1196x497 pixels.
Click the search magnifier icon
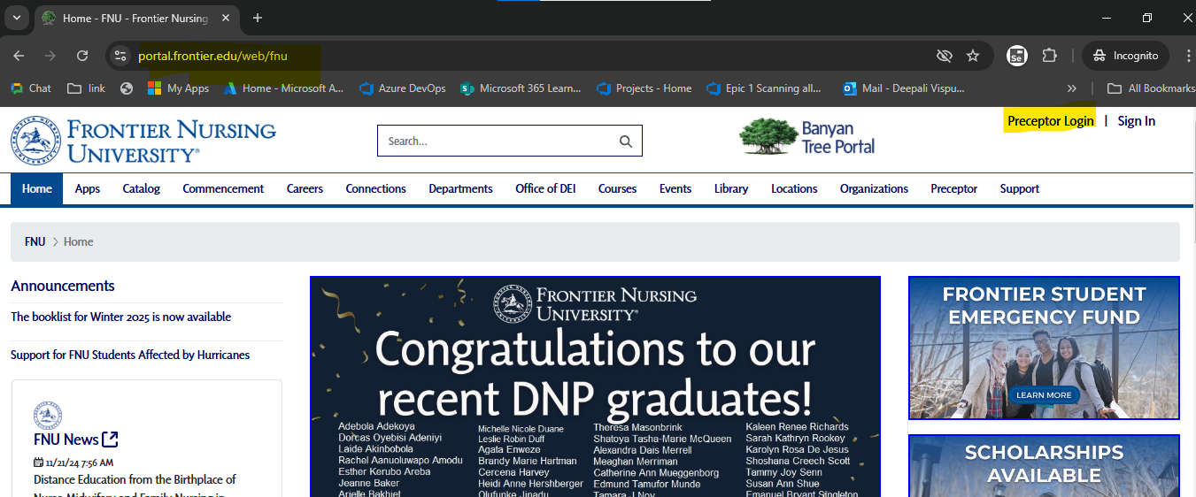[626, 141]
